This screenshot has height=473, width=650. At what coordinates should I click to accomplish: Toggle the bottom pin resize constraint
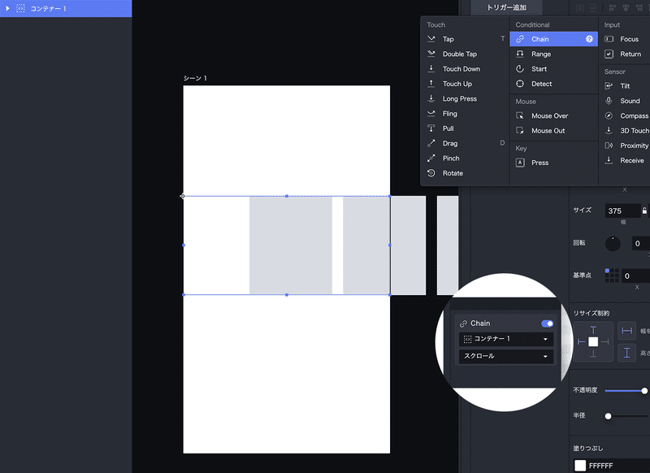tap(593, 354)
